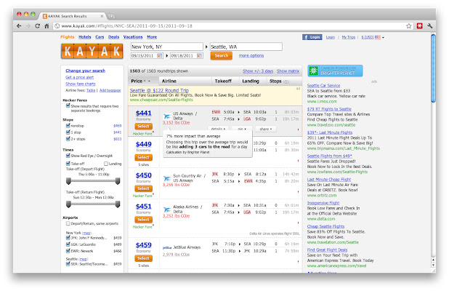Open the Hotels tab

85,37
